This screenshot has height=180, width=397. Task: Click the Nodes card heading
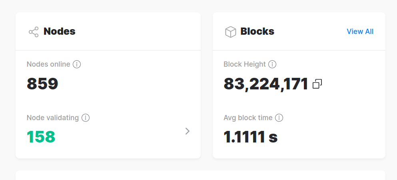[x=60, y=32]
